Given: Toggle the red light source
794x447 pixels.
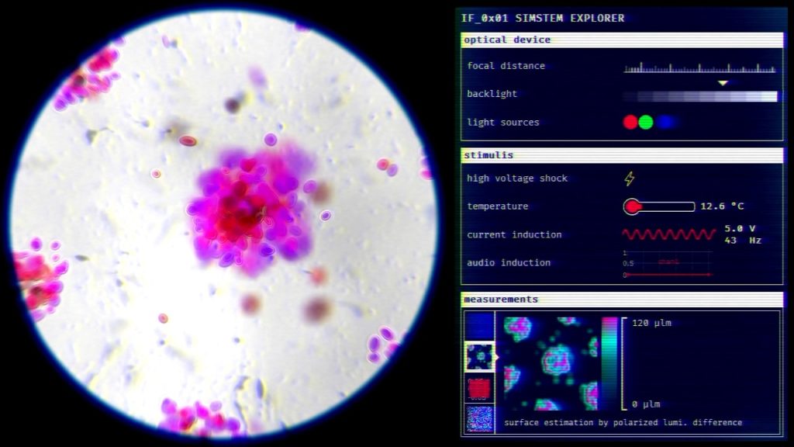Looking at the screenshot, I should (630, 122).
